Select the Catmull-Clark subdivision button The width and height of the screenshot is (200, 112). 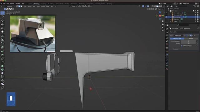point(177,39)
